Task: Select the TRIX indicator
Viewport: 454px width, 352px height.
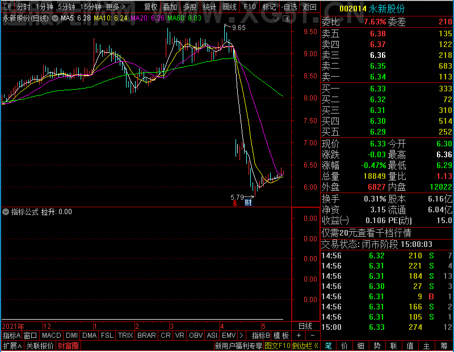Action: pos(125,336)
